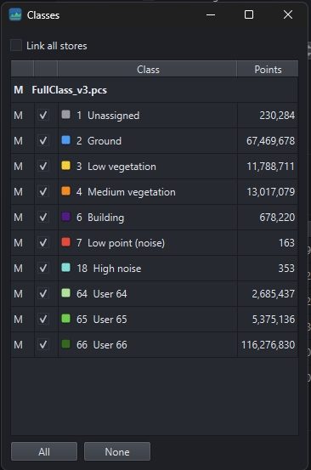Enable the Link all stores checkbox
The image size is (311, 470).
point(16,46)
